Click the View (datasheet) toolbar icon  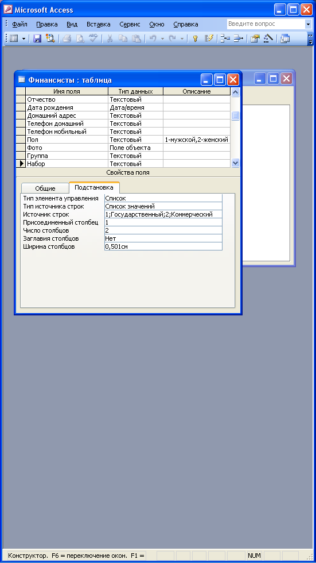coord(14,38)
